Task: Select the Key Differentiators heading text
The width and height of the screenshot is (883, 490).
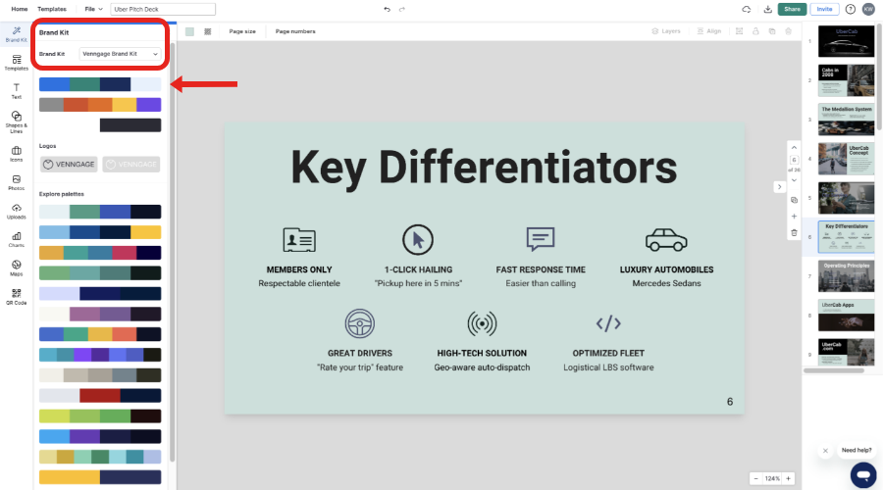Action: 484,167
